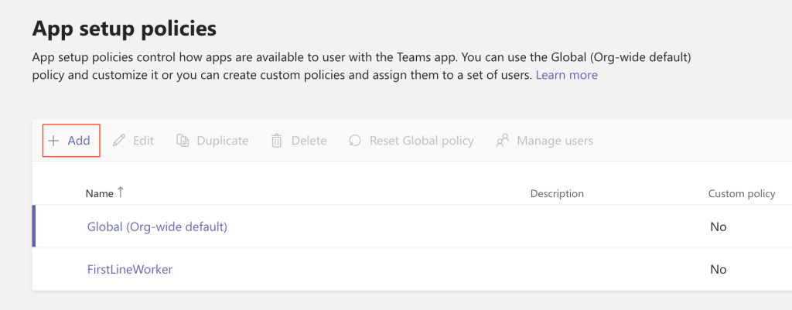
Task: Open Manage users from the toolbar text
Action: tap(555, 141)
